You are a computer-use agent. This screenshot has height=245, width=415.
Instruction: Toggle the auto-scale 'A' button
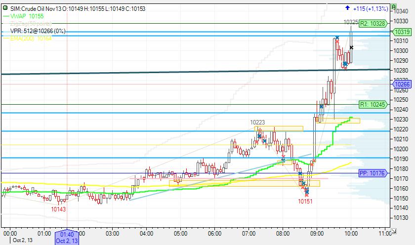coord(394,6)
